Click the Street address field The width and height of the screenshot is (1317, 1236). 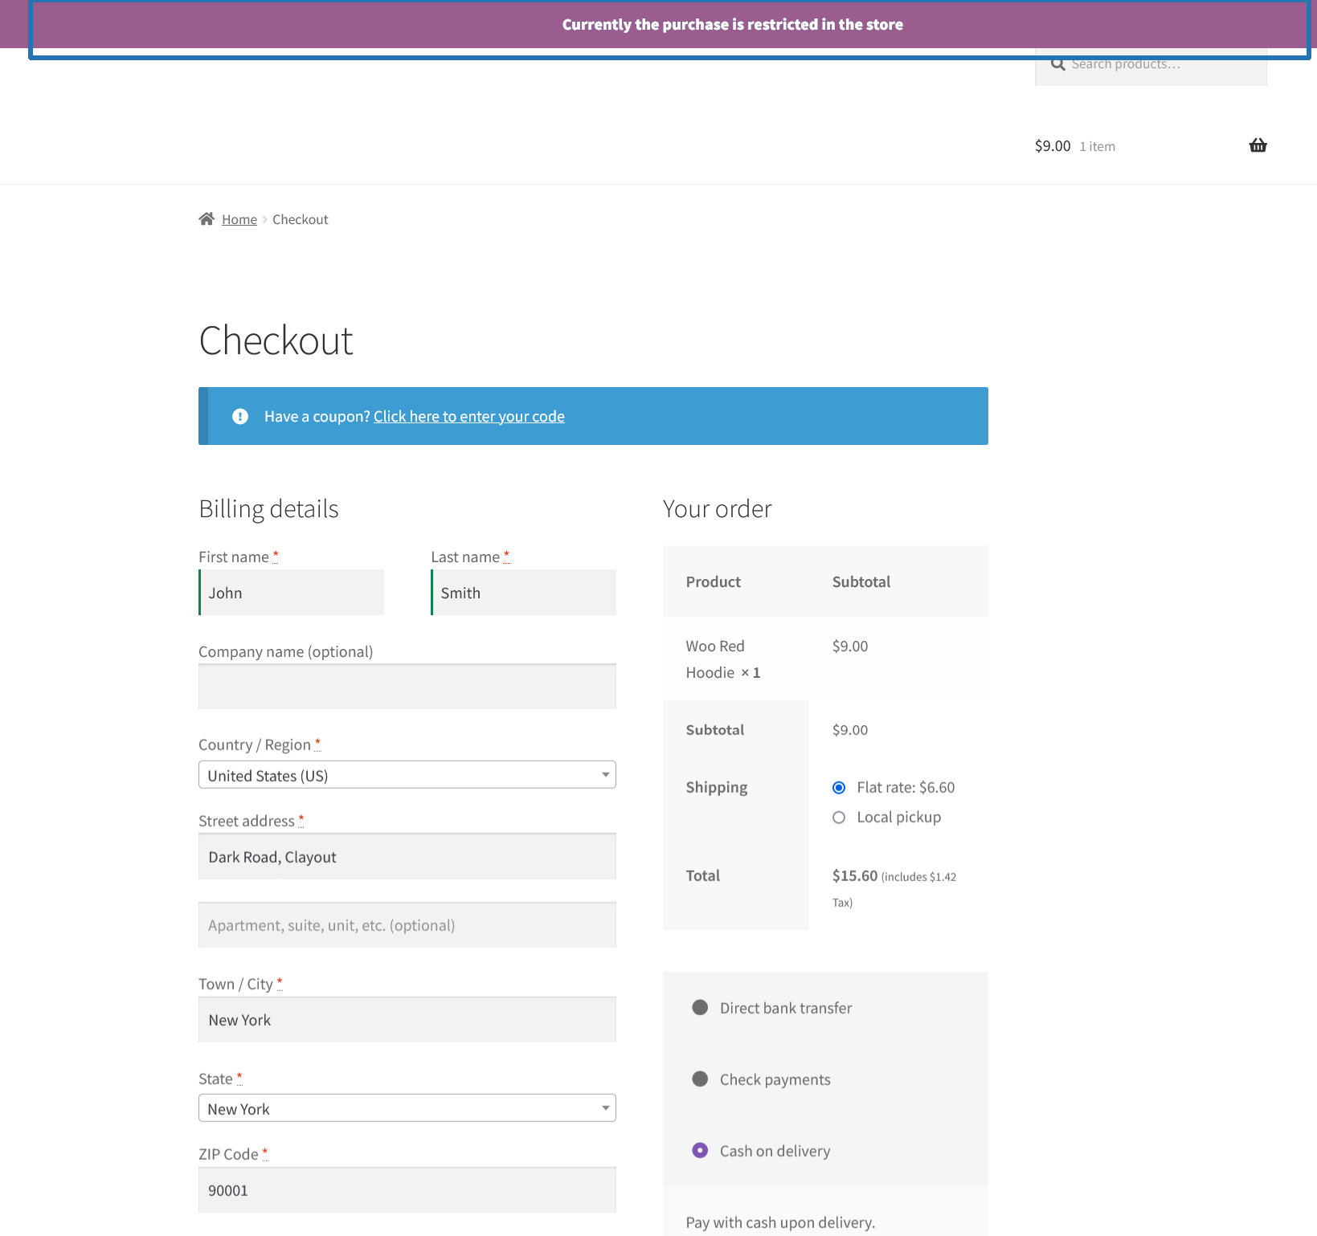[407, 856]
